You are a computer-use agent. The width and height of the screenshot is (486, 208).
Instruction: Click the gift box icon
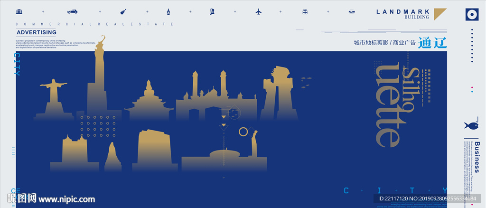pos(305,12)
